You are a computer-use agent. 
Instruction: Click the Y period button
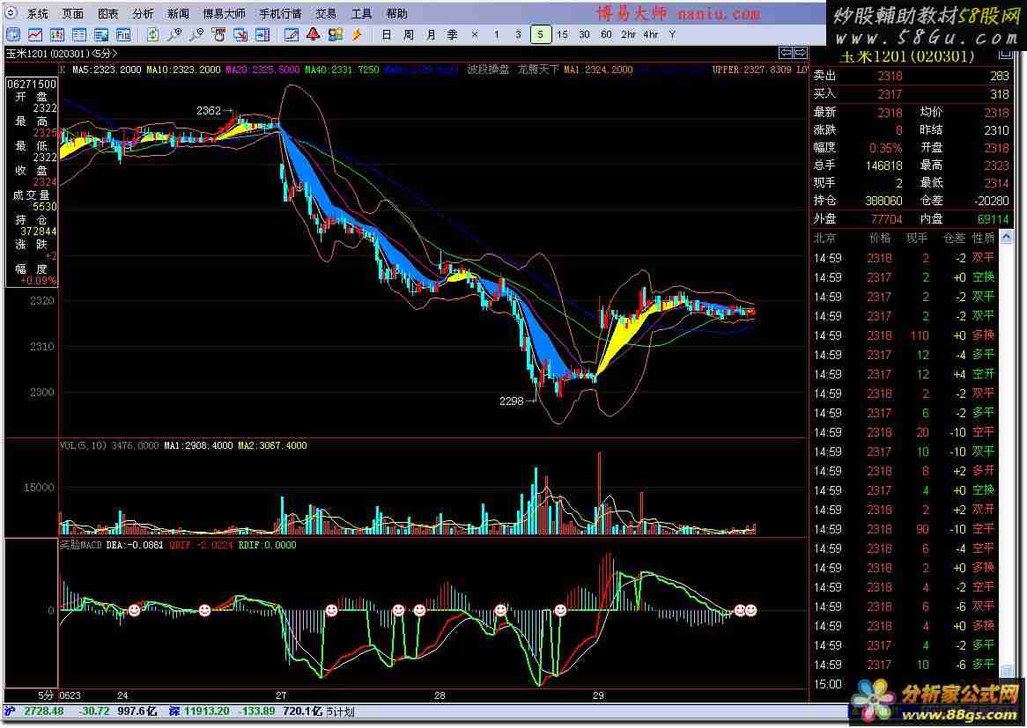coord(673,34)
